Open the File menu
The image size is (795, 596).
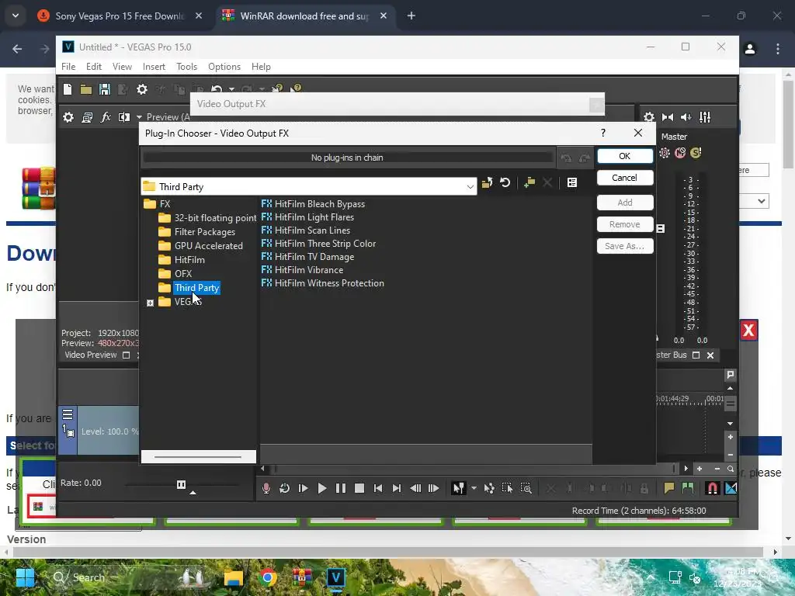(x=68, y=67)
